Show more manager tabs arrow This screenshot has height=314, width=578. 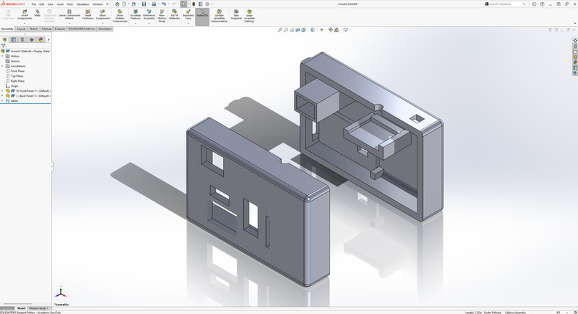coord(48,39)
